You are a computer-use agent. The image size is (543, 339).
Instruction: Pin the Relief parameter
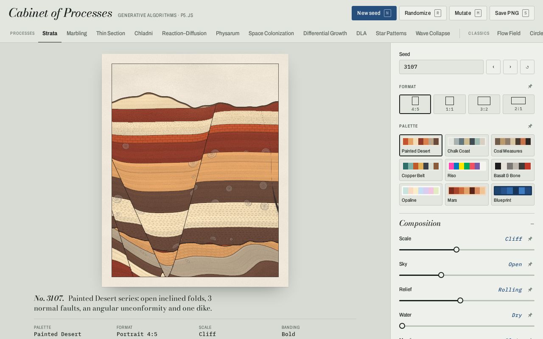click(530, 289)
